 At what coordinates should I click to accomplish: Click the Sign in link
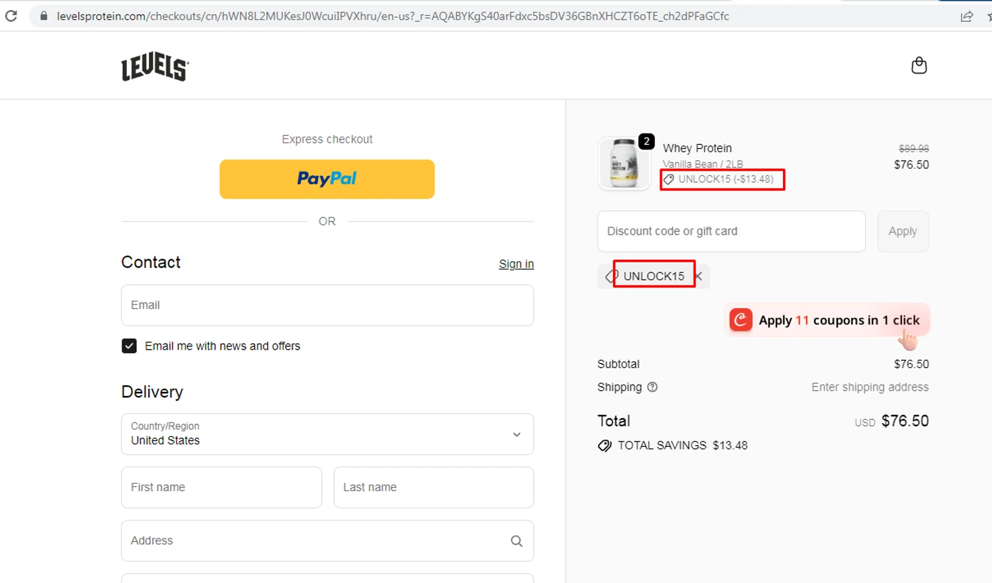point(516,264)
